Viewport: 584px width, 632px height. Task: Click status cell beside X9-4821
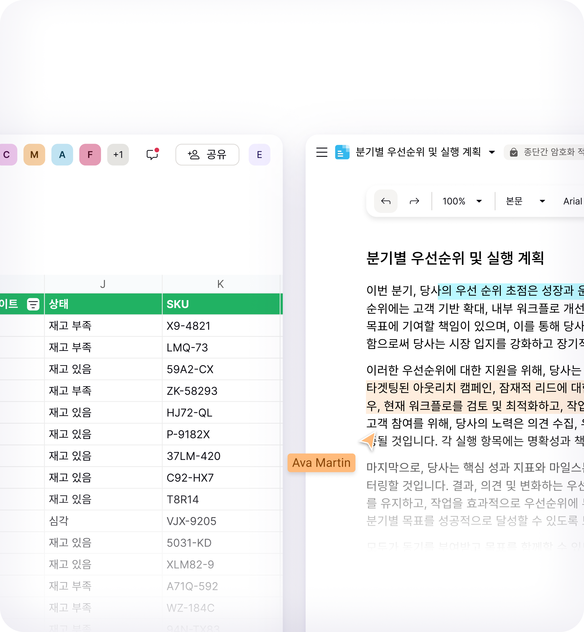coord(103,326)
